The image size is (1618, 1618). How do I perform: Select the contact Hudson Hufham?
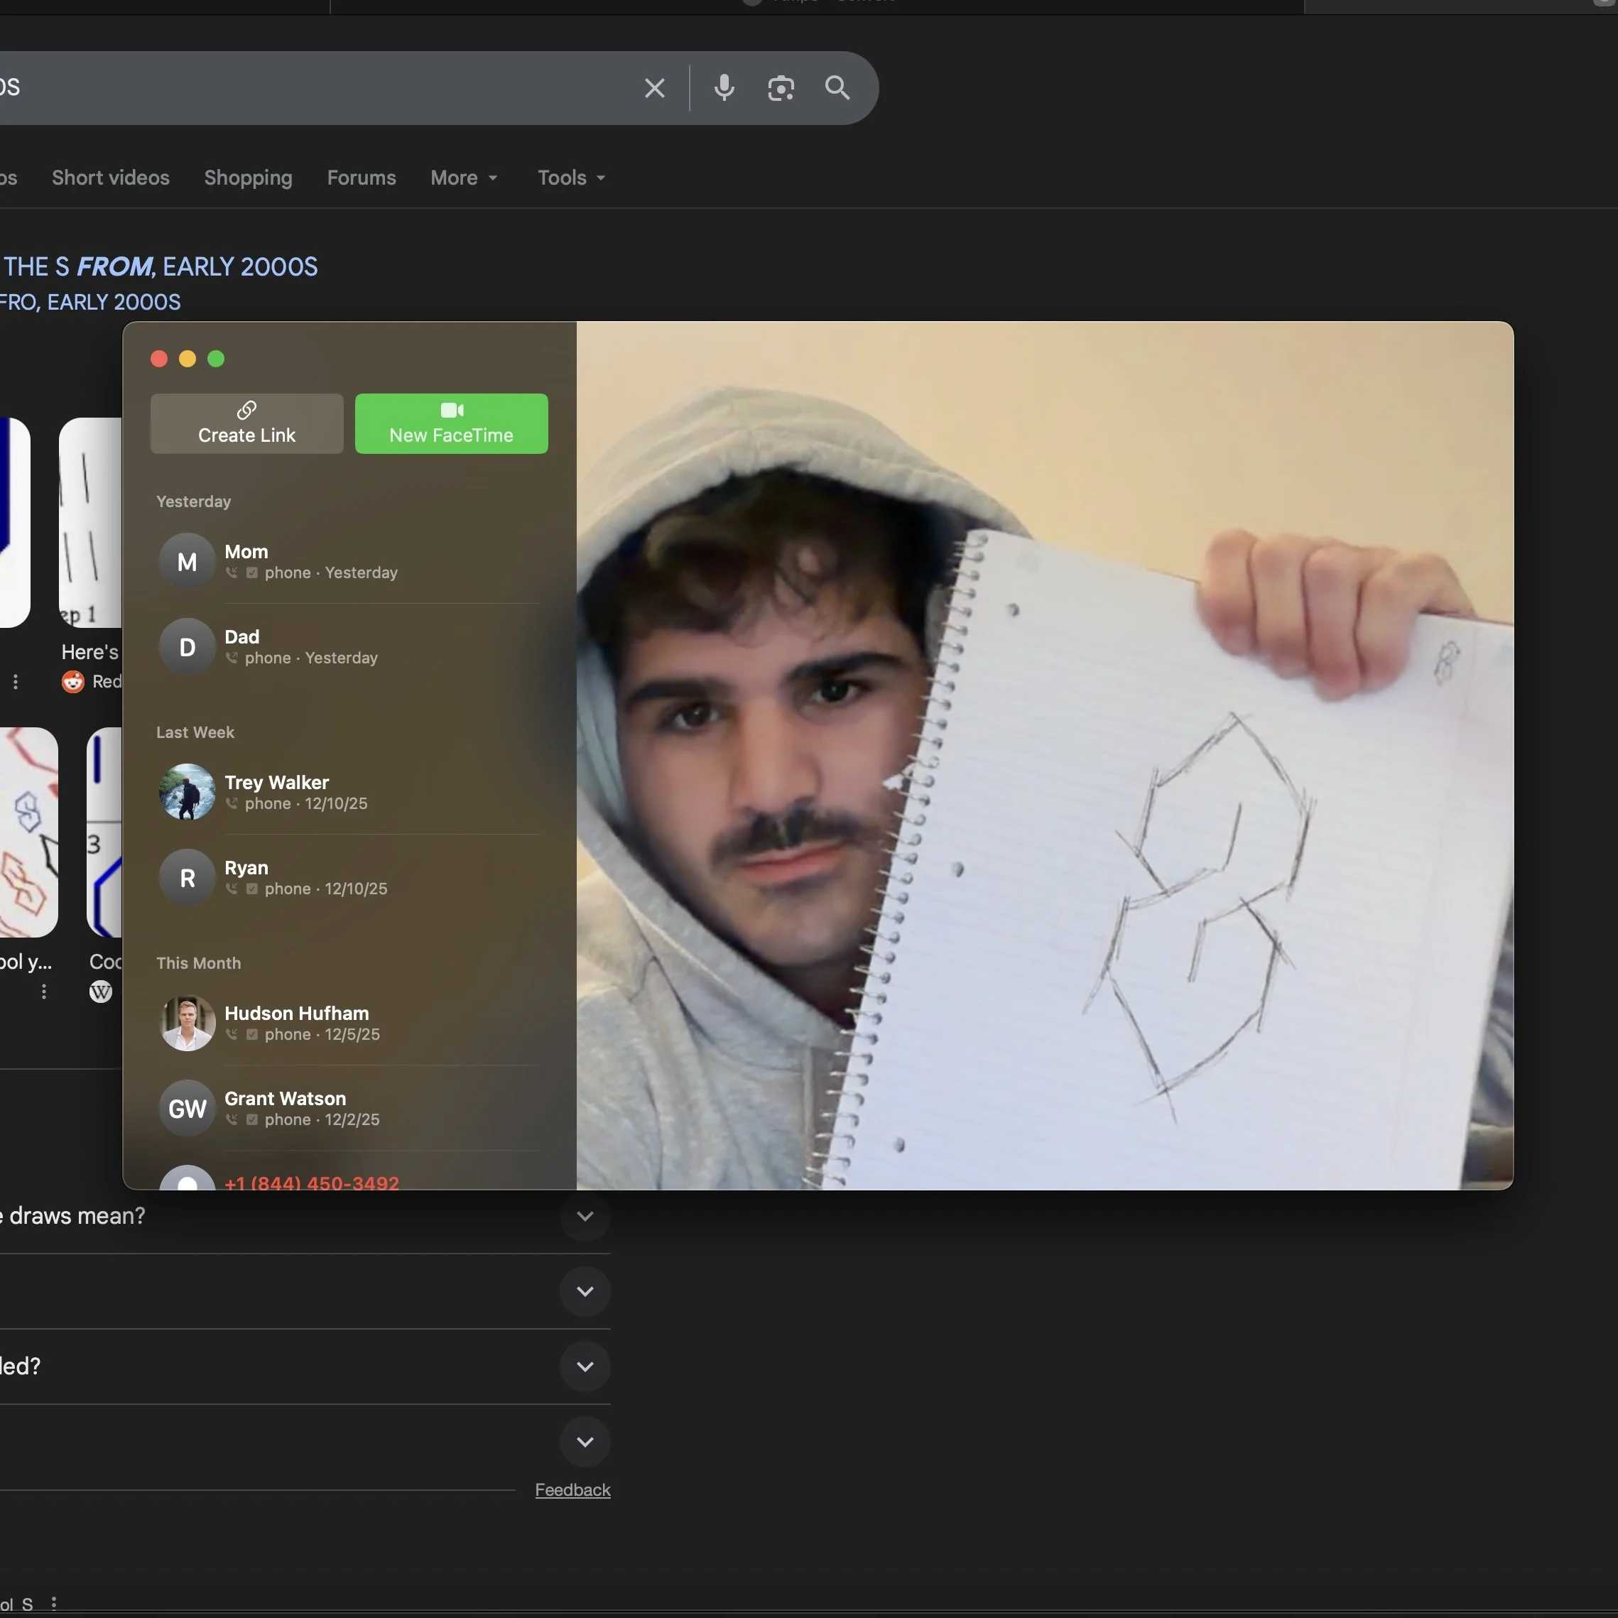[296, 1021]
